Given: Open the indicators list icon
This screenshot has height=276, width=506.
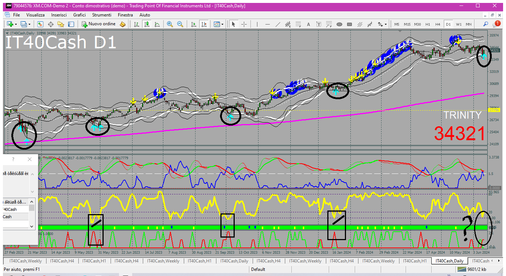Looking at the screenshot, I should tap(217, 24).
